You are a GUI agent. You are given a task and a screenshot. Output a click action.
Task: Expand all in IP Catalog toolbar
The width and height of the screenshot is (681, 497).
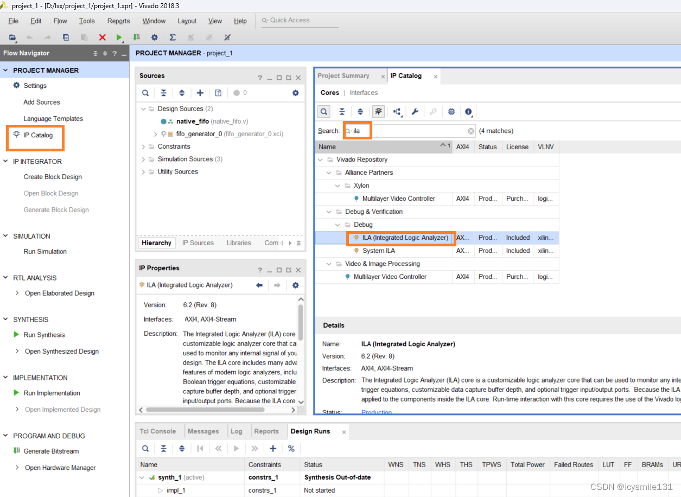(360, 112)
